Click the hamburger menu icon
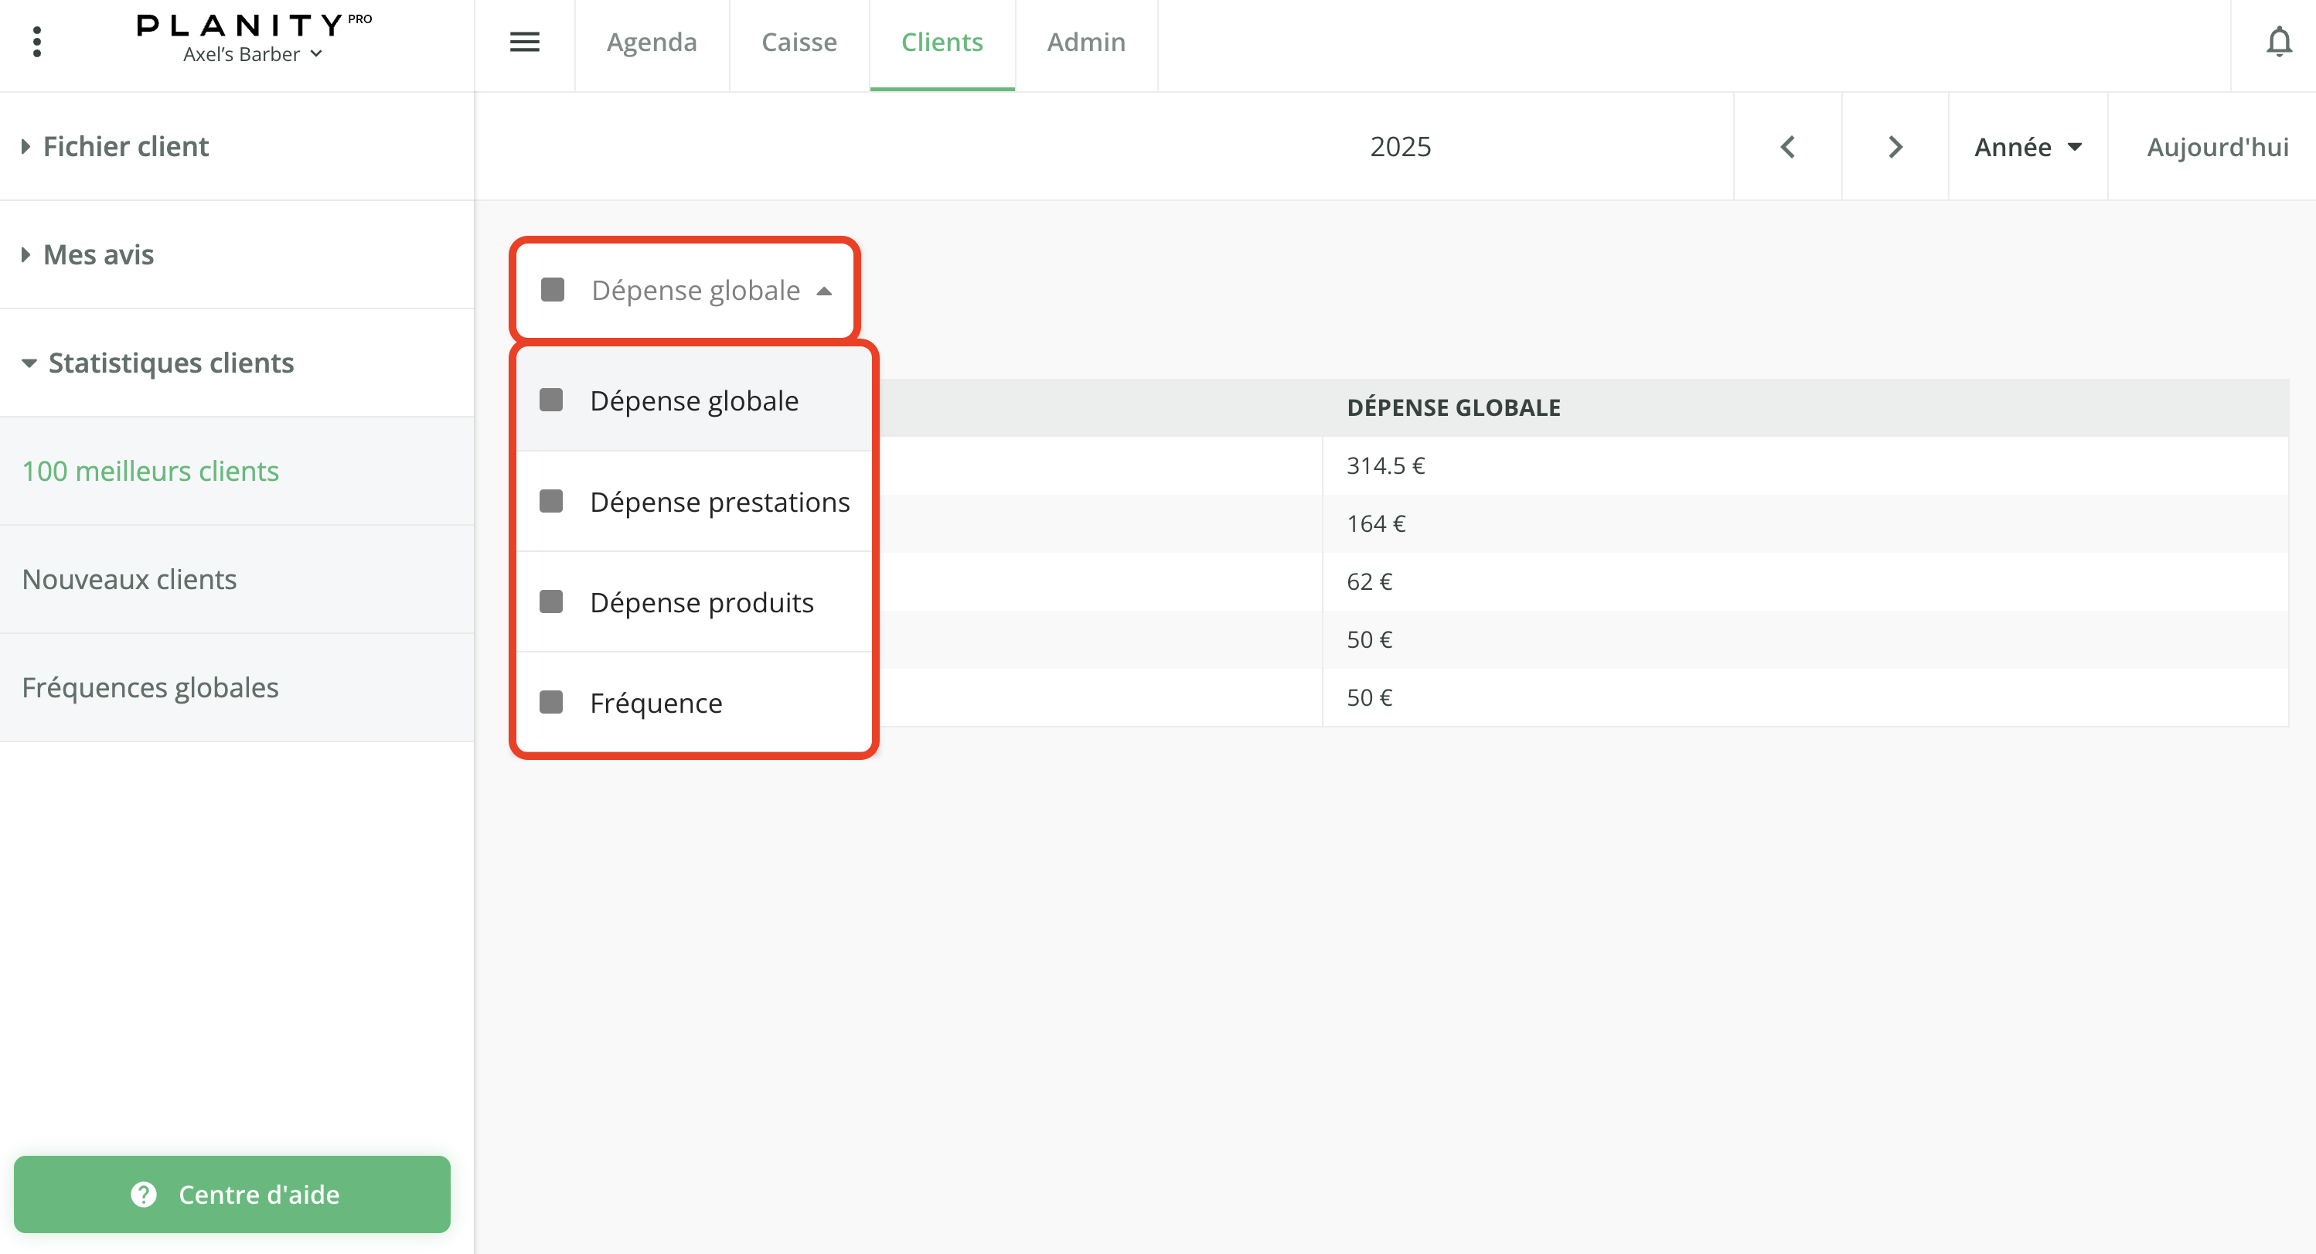2316x1254 pixels. coord(524,41)
